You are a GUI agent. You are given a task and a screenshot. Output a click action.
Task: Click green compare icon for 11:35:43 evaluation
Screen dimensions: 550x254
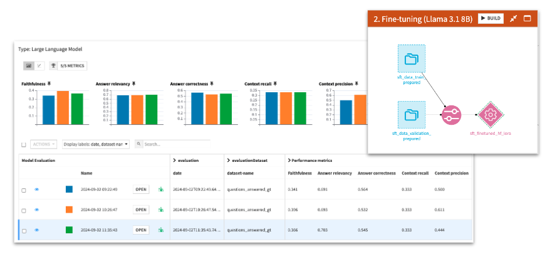tap(160, 230)
